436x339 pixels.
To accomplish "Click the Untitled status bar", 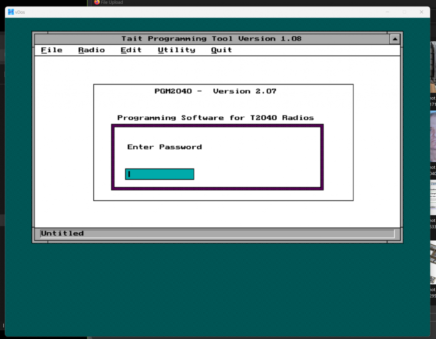I will [217, 234].
